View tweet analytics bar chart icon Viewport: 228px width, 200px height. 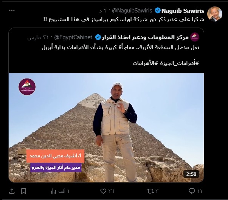[x=53, y=191]
